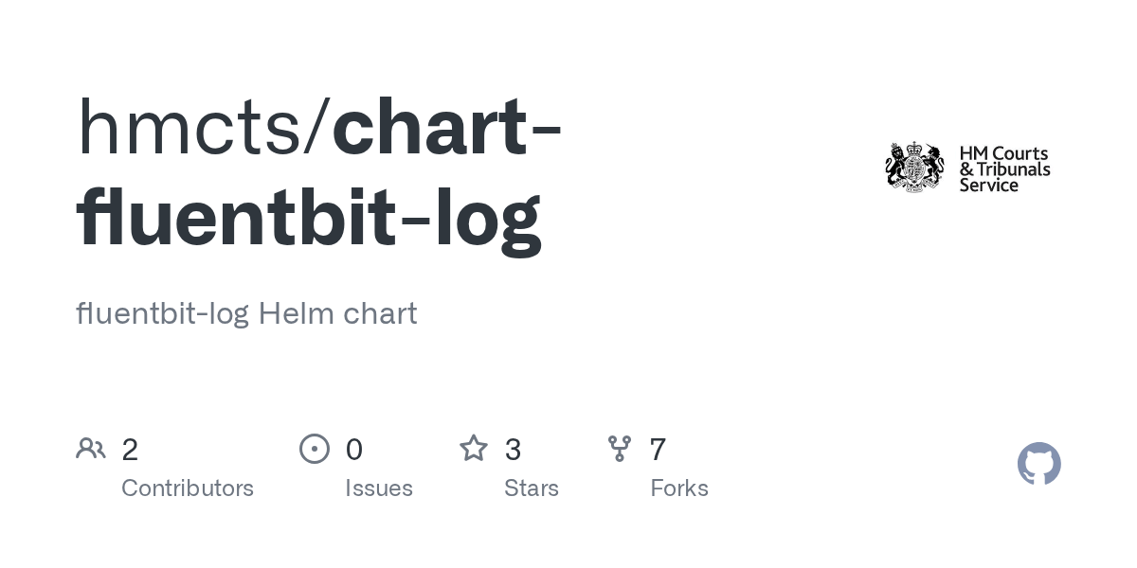
Task: Open the "Issues" label
Action: [379, 488]
